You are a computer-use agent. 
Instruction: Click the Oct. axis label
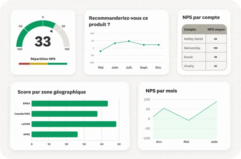pyautogui.click(x=158, y=68)
